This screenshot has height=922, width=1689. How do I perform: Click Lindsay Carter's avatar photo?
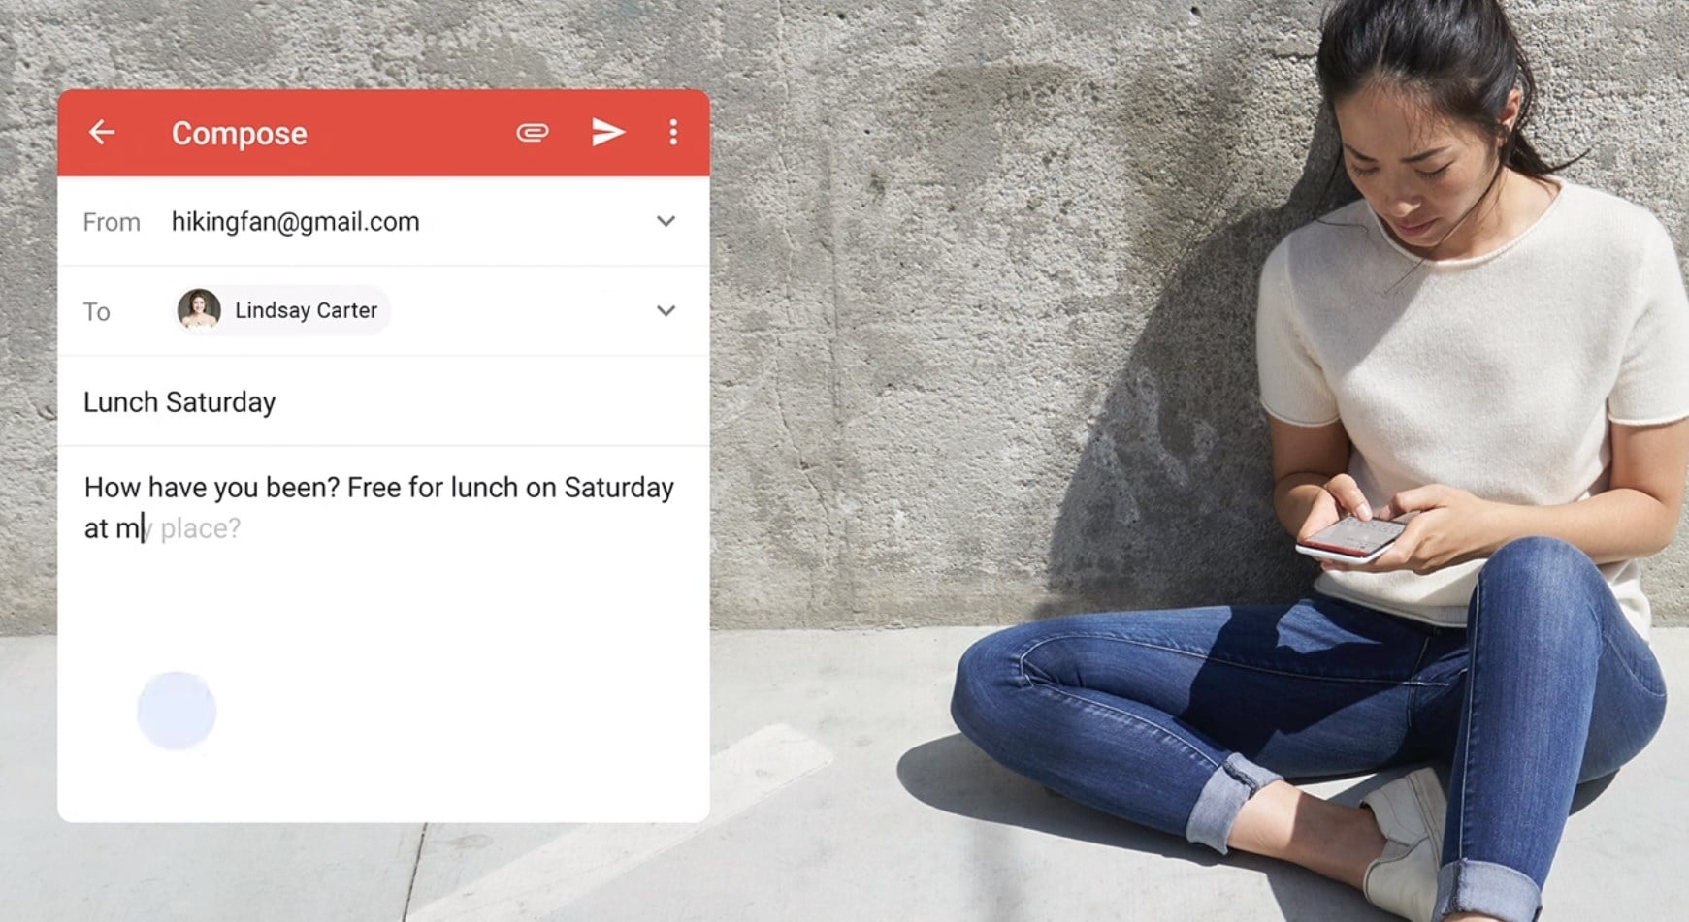point(199,310)
